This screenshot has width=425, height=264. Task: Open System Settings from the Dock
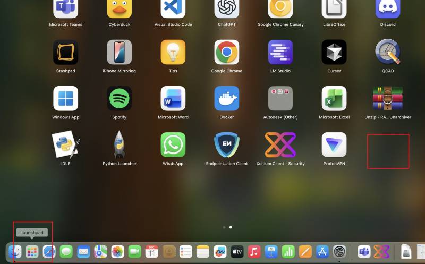(x=339, y=252)
